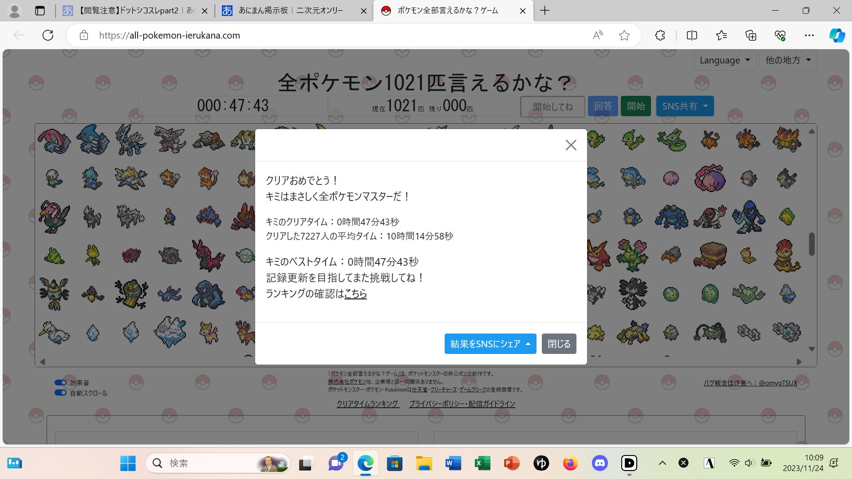
Task: Expand the 他の地方 dropdown
Action: click(788, 60)
